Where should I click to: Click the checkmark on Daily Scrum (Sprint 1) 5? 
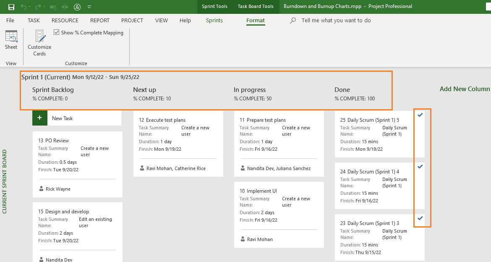tap(420, 115)
